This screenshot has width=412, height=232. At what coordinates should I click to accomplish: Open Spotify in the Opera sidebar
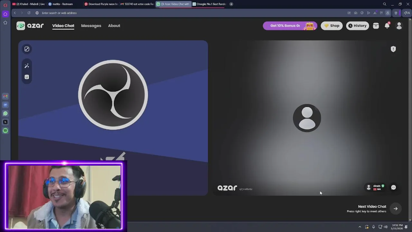(x=5, y=131)
